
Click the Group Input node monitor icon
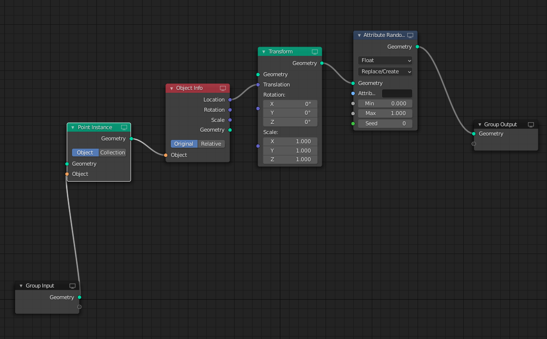73,286
